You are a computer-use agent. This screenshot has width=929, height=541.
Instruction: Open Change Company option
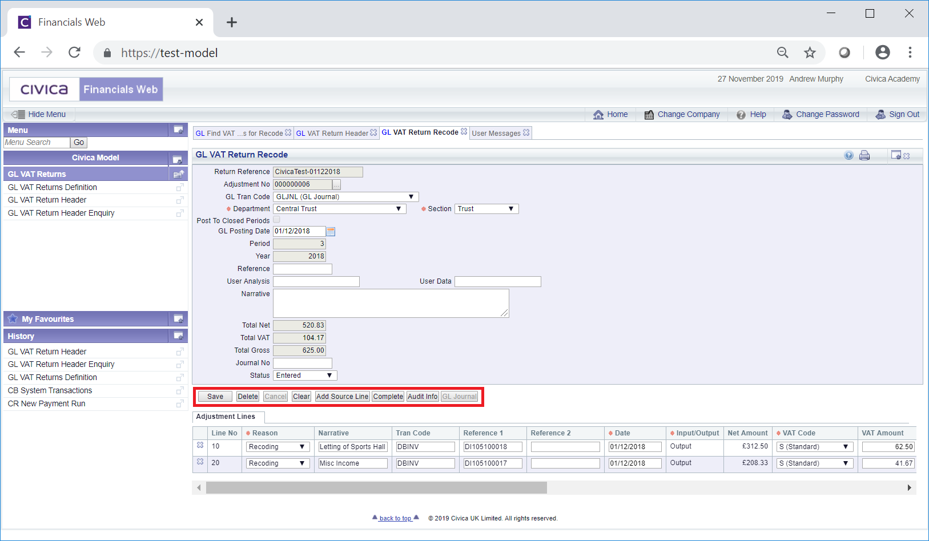coord(682,115)
